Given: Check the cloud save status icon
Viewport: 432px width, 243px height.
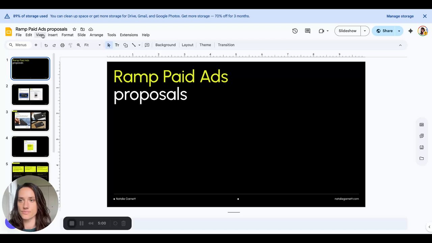Looking at the screenshot, I should (x=91, y=29).
